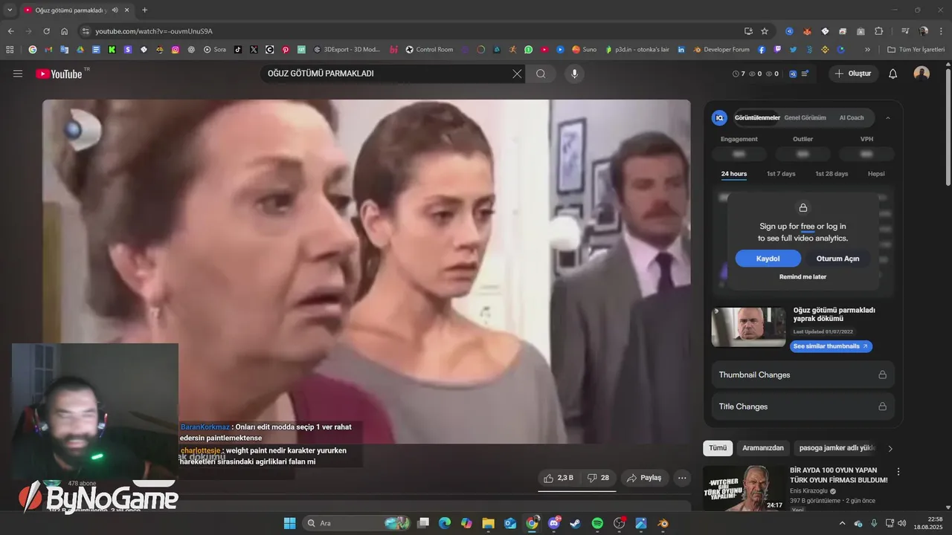Select the 24 hours range tab
Image resolution: width=952 pixels, height=535 pixels.
pyautogui.click(x=733, y=174)
